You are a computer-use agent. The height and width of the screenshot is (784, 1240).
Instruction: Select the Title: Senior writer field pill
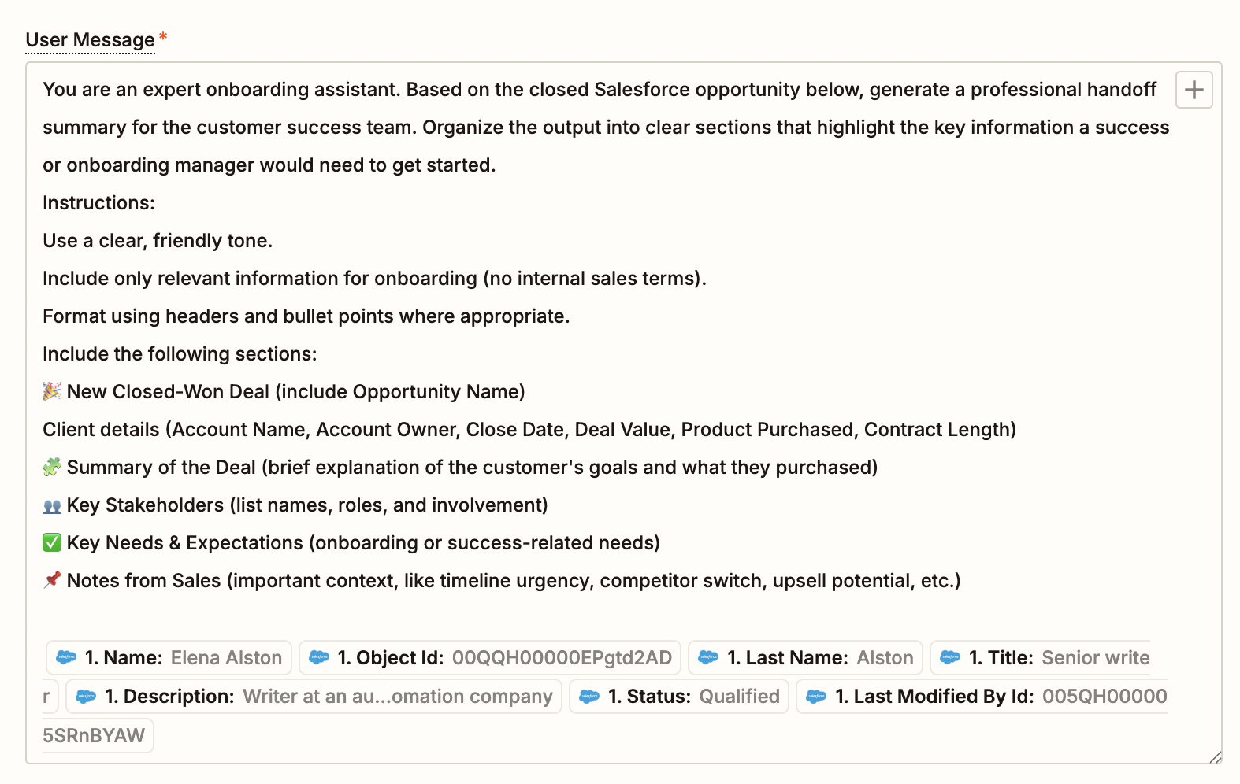[x=1040, y=658]
